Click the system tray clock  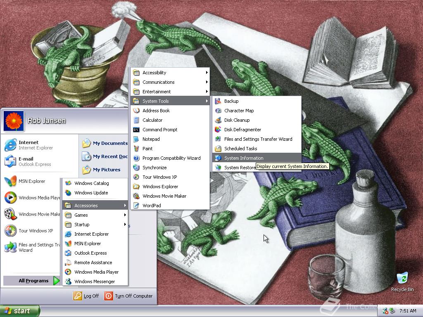click(408, 311)
